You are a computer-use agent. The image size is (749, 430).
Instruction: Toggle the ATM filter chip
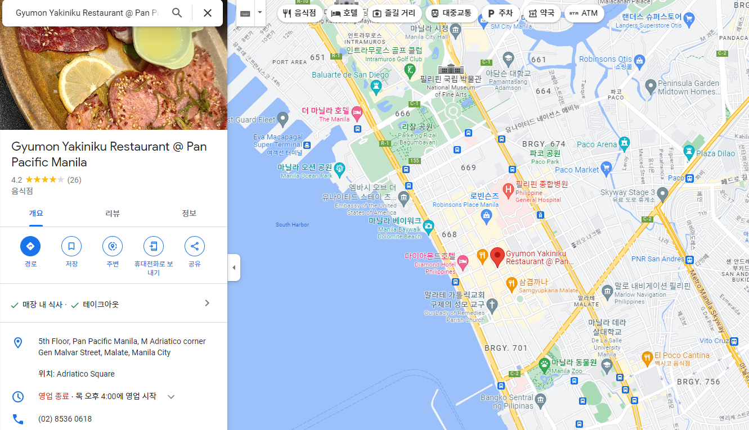(x=584, y=13)
